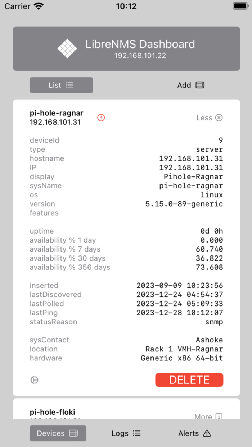This screenshot has width=252, height=447.
Task: Tap the red alert icon beside pi-hole-ragnar
Action: (x=101, y=117)
